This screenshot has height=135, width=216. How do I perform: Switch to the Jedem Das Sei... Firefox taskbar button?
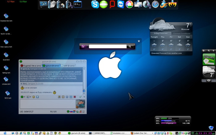click(139, 133)
